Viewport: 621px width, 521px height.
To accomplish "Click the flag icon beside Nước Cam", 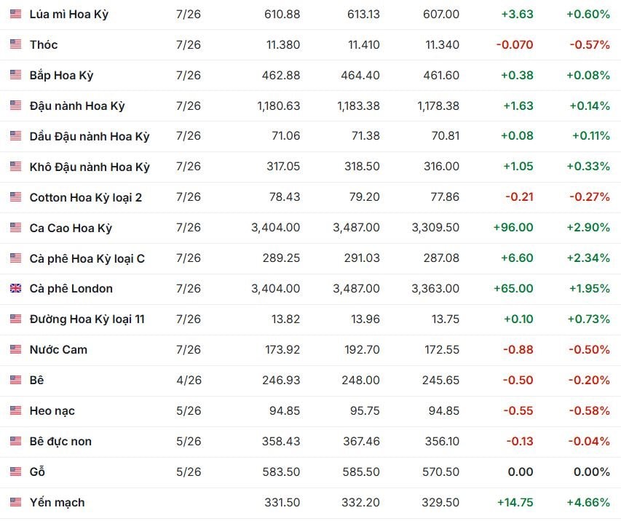I will [15, 349].
